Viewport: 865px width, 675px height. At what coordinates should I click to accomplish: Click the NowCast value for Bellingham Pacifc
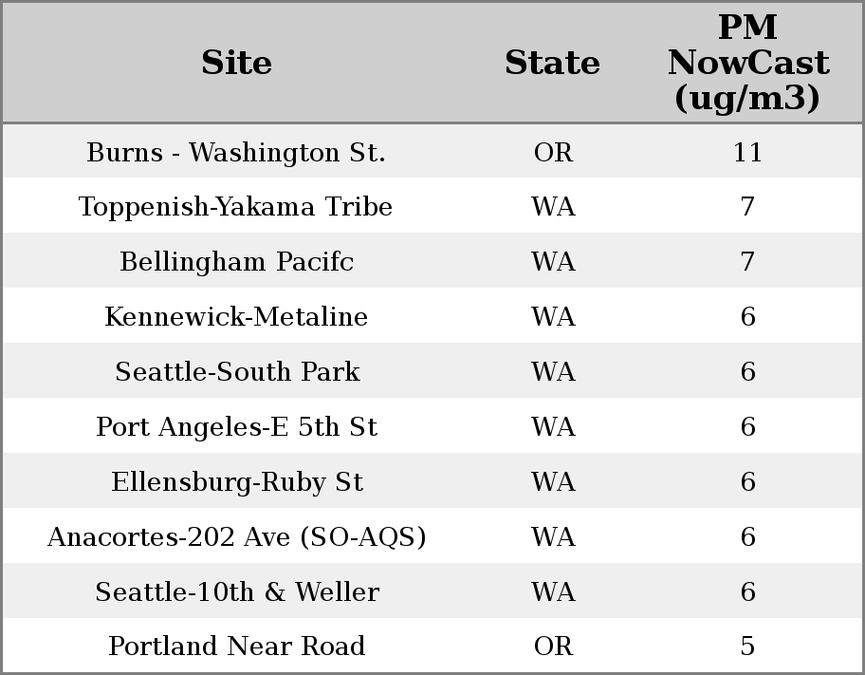click(747, 262)
